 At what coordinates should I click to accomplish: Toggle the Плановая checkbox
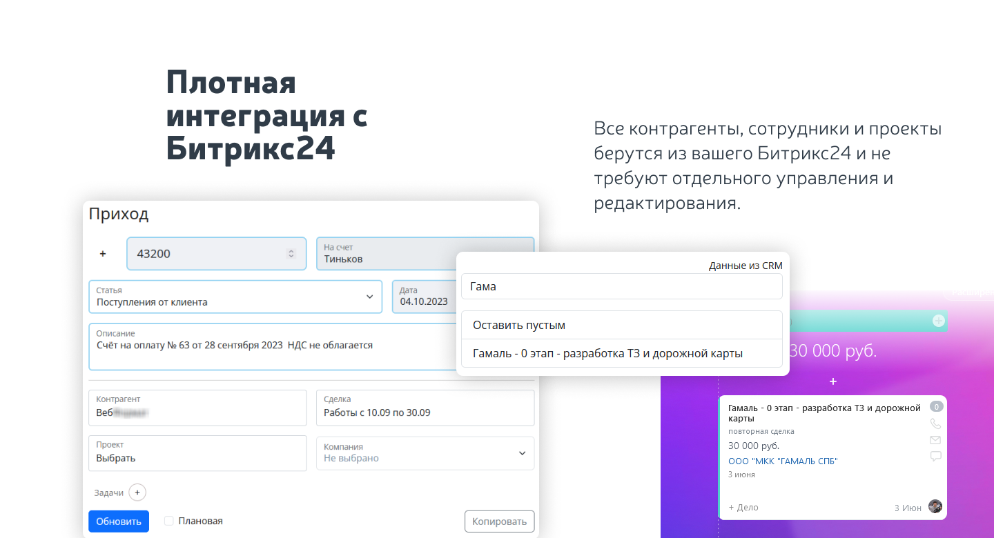click(x=169, y=521)
